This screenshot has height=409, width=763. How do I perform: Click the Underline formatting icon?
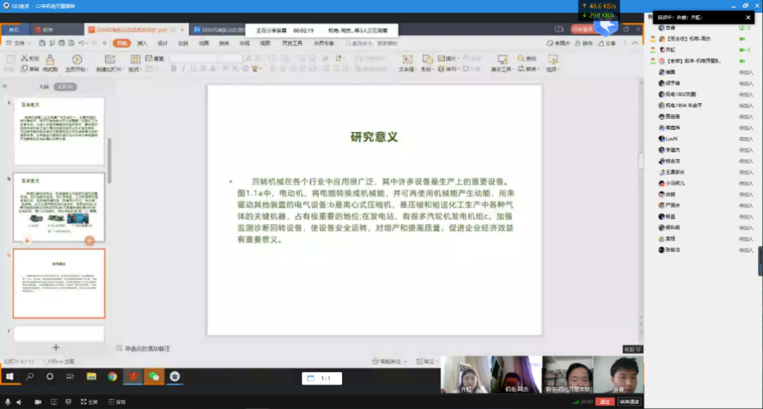pyautogui.click(x=193, y=69)
